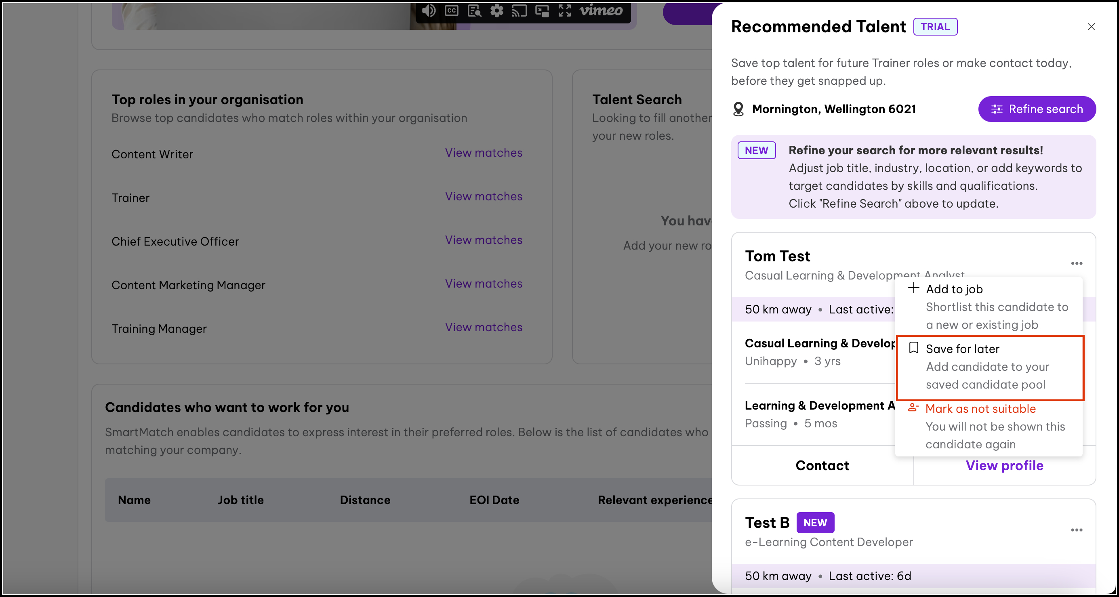This screenshot has height=597, width=1119.
Task: Click Contact button on Tom Test card
Action: pyautogui.click(x=822, y=465)
